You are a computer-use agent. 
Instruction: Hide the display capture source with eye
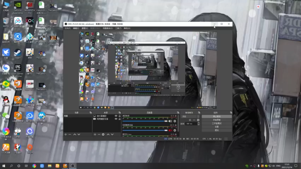pos(116,116)
